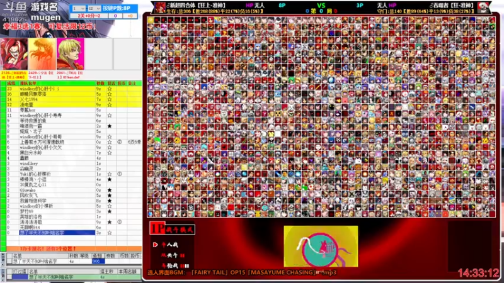Choose '单人战' in the battle mode menu
The image size is (504, 283).
(169, 245)
